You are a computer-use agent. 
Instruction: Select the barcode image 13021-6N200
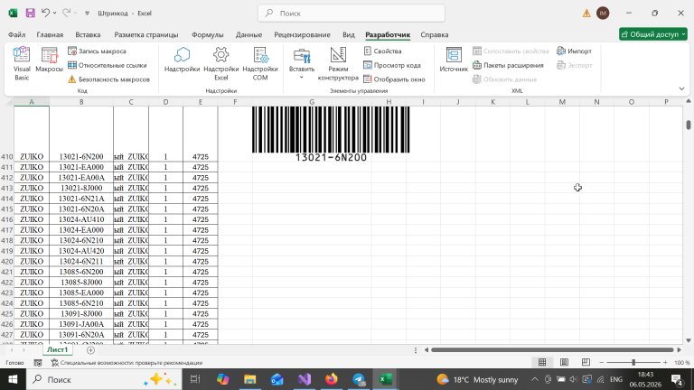pyautogui.click(x=331, y=135)
